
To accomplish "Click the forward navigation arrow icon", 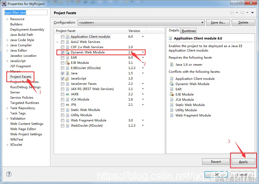I will point(242,13).
